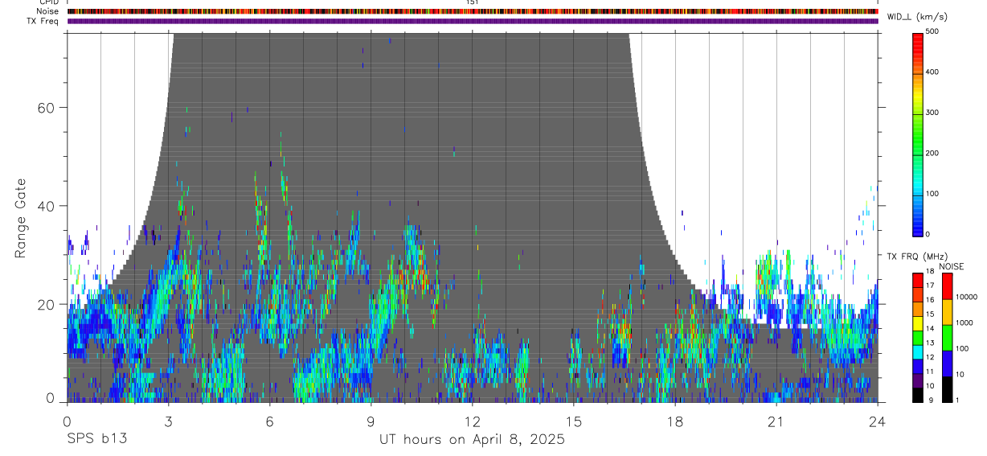Click the '400' value on width colorbar
Image resolution: width=987 pixels, height=456 pixels.
[932, 72]
